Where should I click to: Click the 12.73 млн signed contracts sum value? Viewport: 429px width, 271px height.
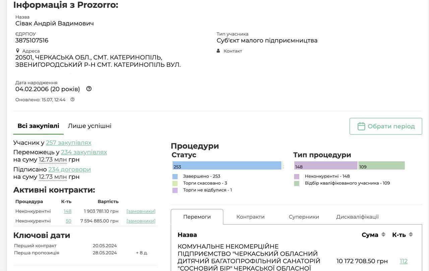coord(53,177)
